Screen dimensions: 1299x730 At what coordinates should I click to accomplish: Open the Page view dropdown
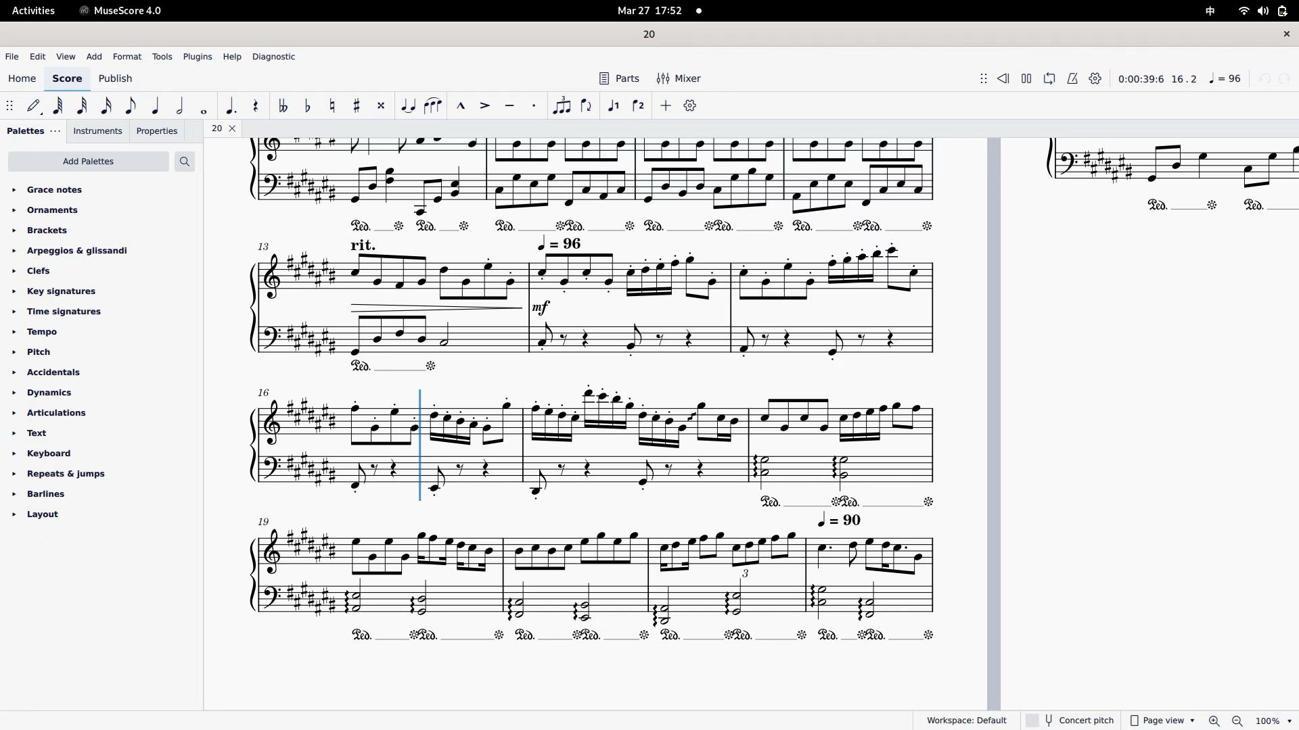pos(1162,721)
